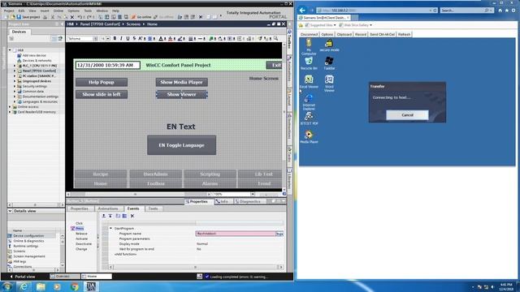Select the Release event in the events list
Viewport: 520px width, 292px height.
pos(81,234)
